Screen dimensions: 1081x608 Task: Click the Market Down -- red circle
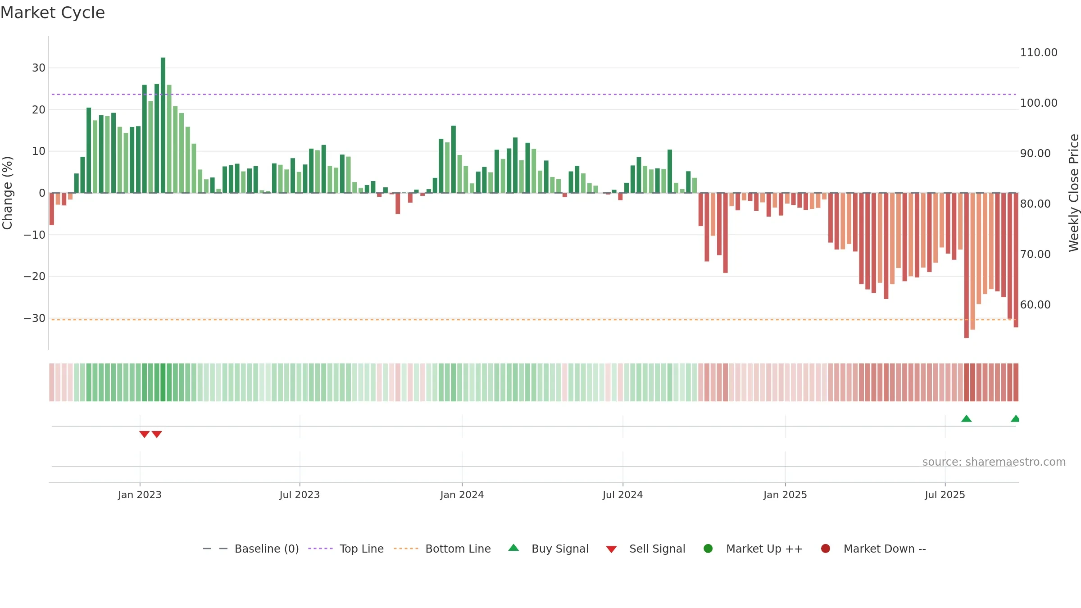click(x=826, y=549)
